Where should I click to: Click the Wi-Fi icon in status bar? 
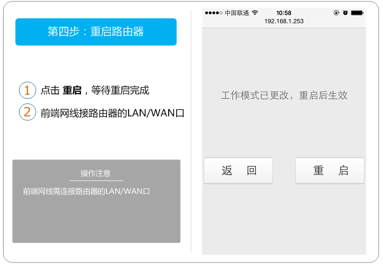point(255,13)
